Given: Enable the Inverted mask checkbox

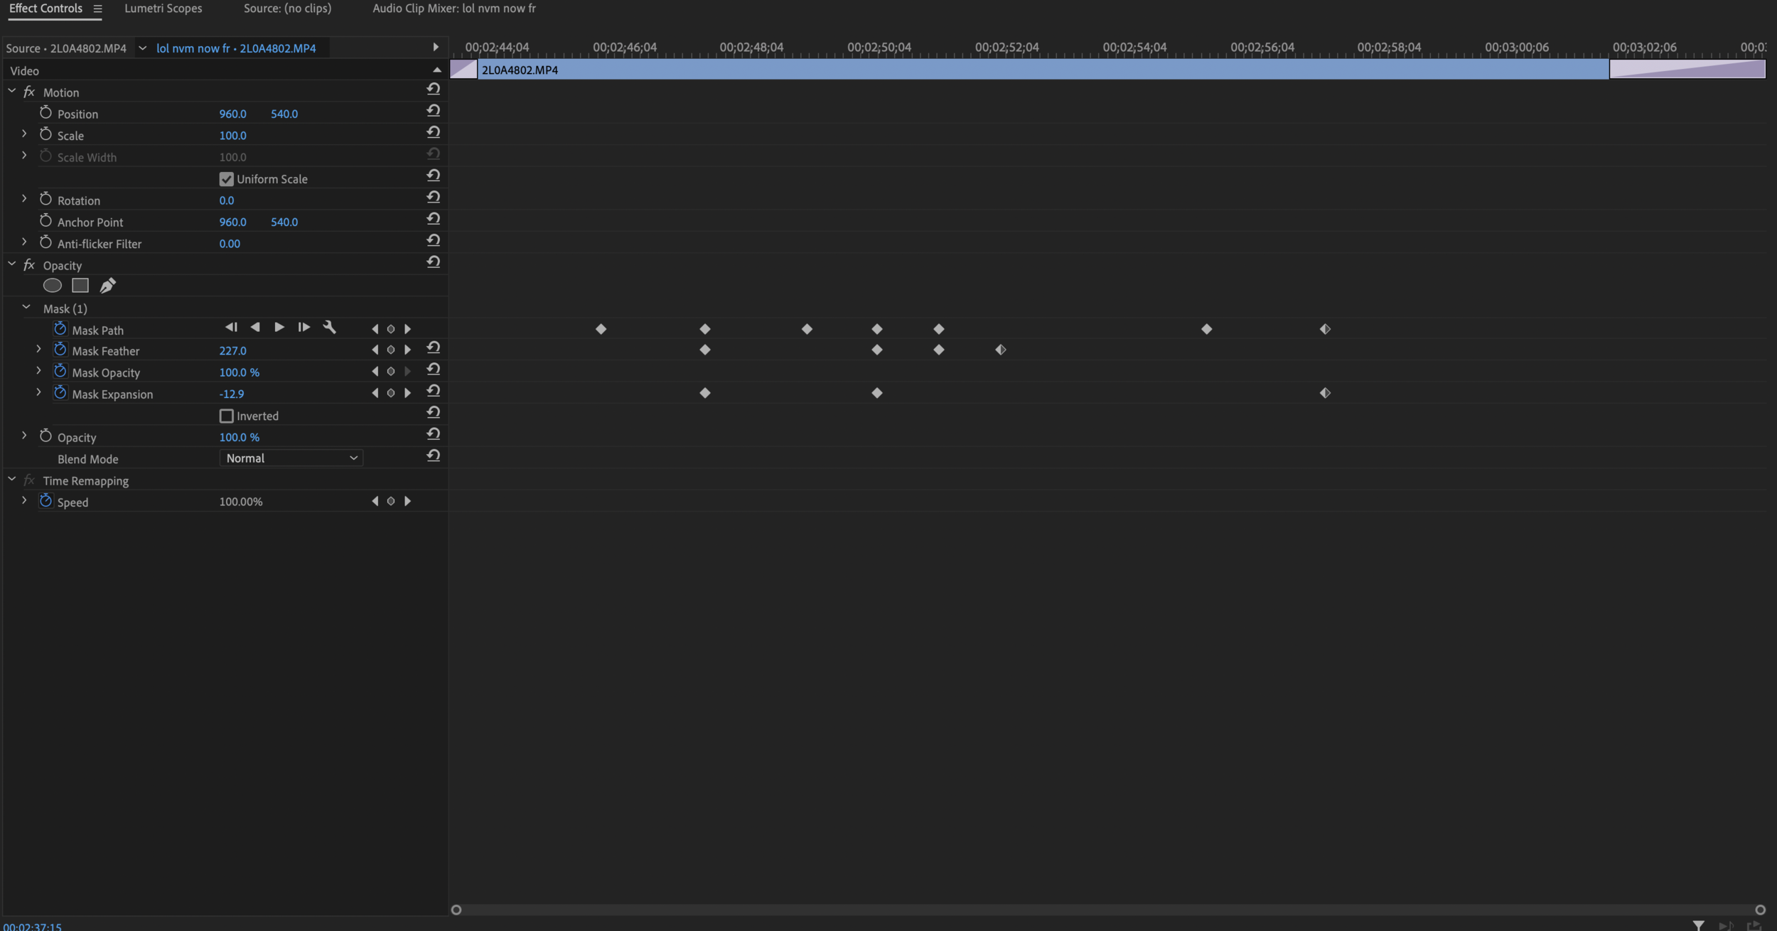Looking at the screenshot, I should (x=226, y=415).
